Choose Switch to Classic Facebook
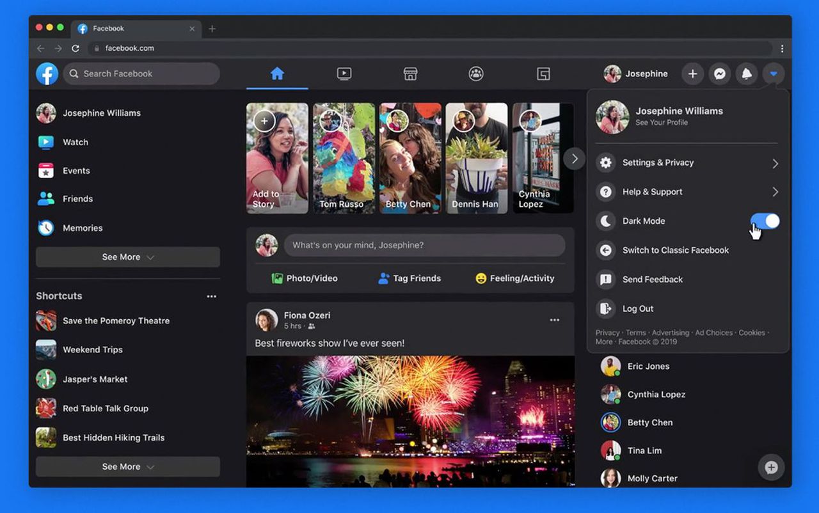 (x=675, y=250)
